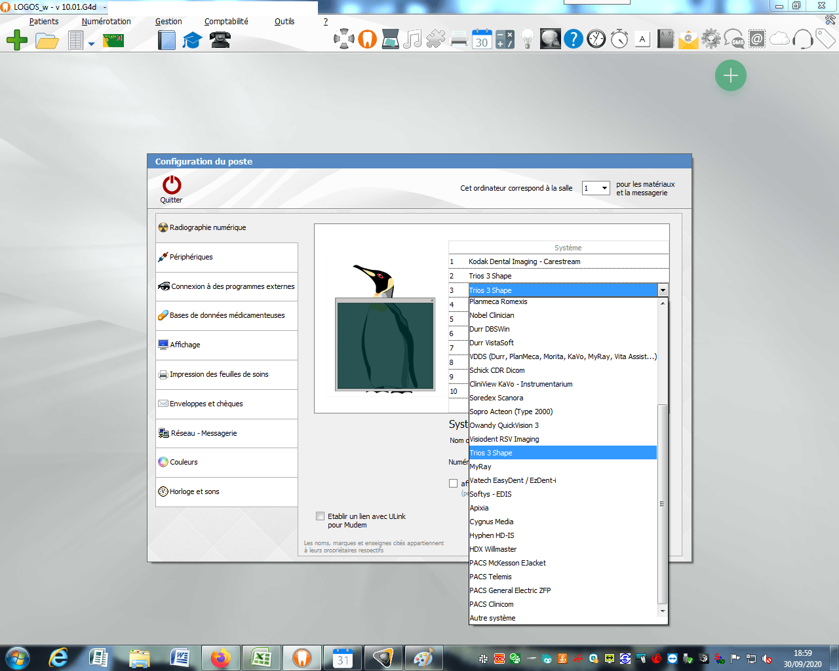Select Planmeca Romexis from the dropdown list
Screen dimensions: 839x671
498,302
